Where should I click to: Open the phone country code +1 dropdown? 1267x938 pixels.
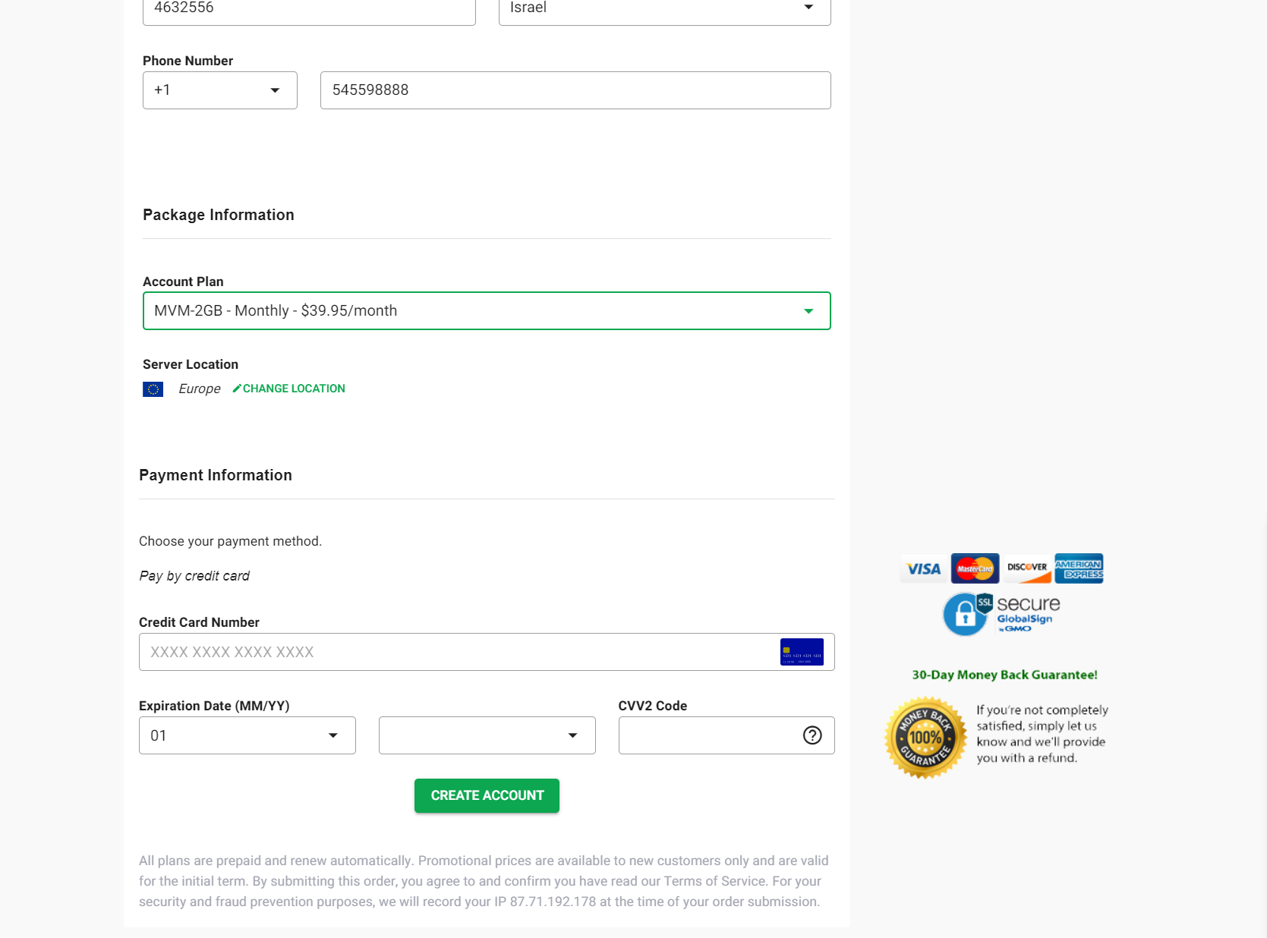point(219,90)
